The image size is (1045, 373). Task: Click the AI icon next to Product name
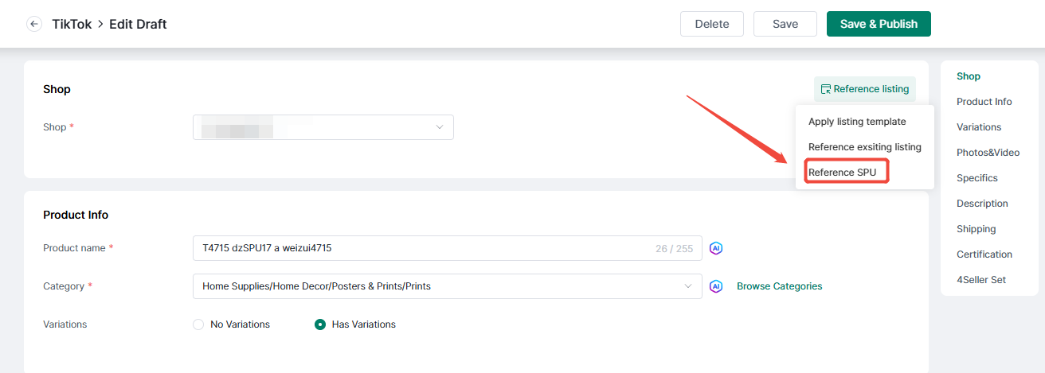coord(716,248)
